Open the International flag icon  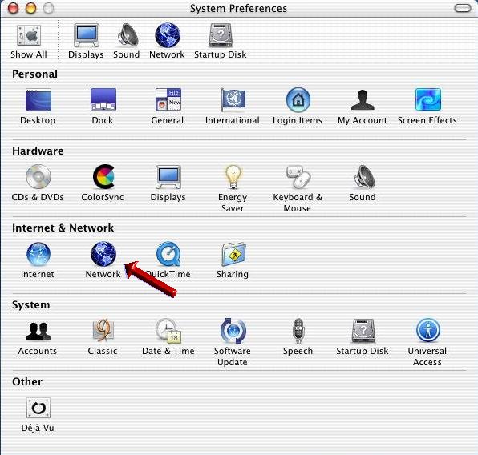point(233,99)
